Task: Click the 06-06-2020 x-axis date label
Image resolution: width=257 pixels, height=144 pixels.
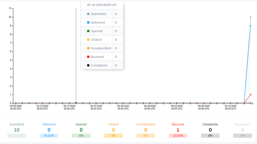Action: click(204, 107)
